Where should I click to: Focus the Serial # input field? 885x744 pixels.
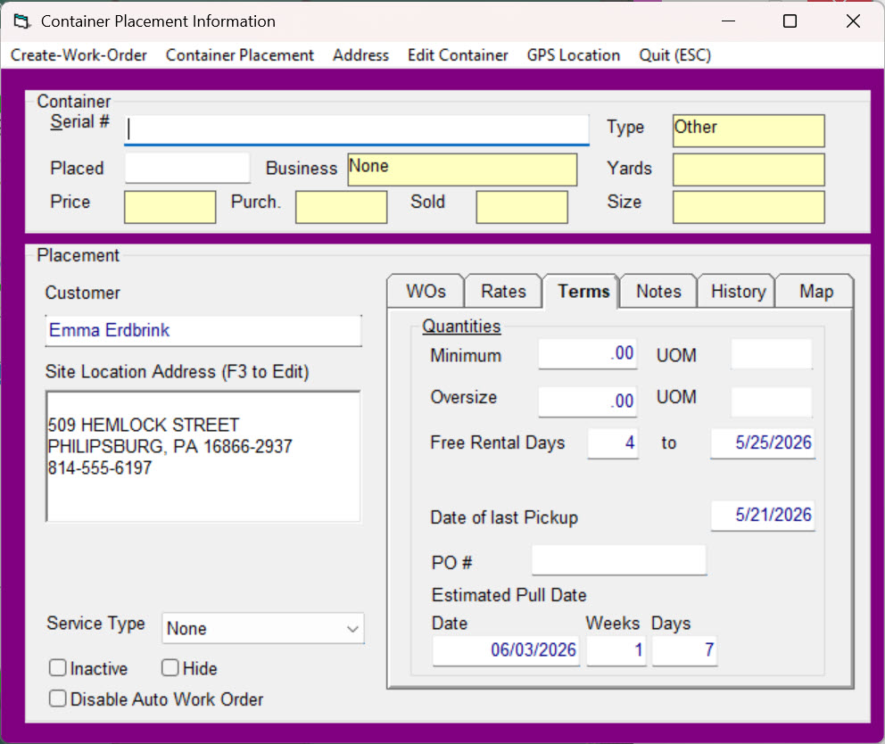pyautogui.click(x=357, y=130)
